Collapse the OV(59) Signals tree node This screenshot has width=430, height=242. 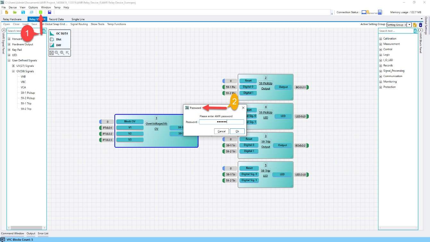click(x=13, y=71)
